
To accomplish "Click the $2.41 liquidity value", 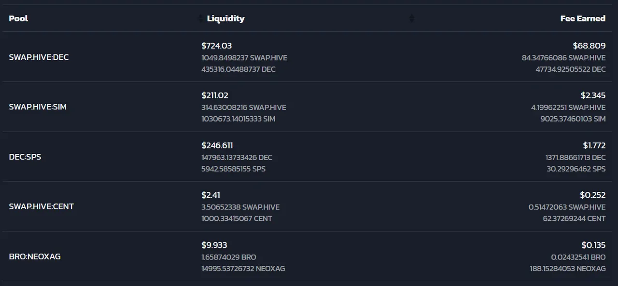I will (x=211, y=195).
